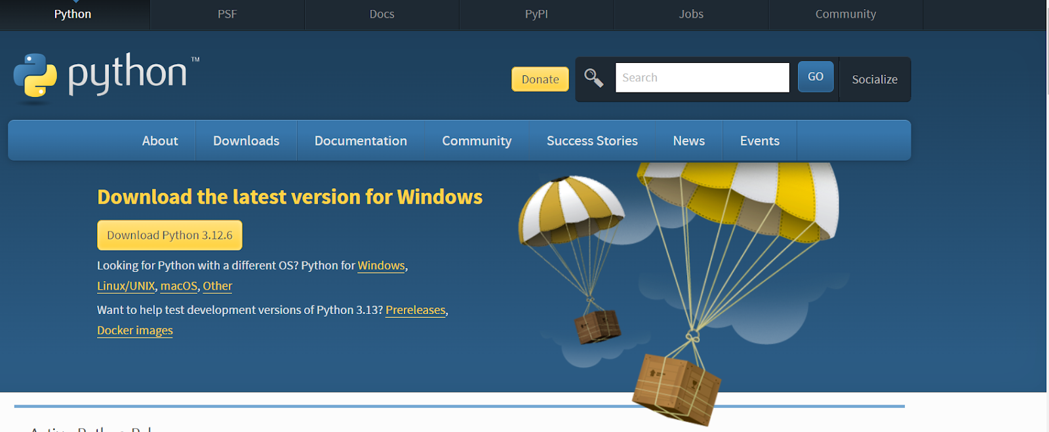Follow the Linux/UNIX link
Viewport: 1049px width, 432px height.
click(126, 286)
